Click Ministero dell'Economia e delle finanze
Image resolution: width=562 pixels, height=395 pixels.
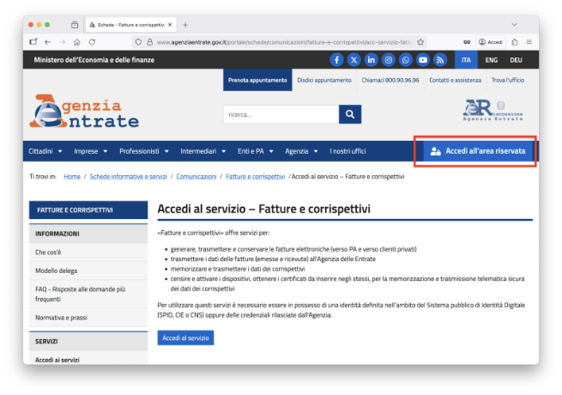pyautogui.click(x=94, y=60)
